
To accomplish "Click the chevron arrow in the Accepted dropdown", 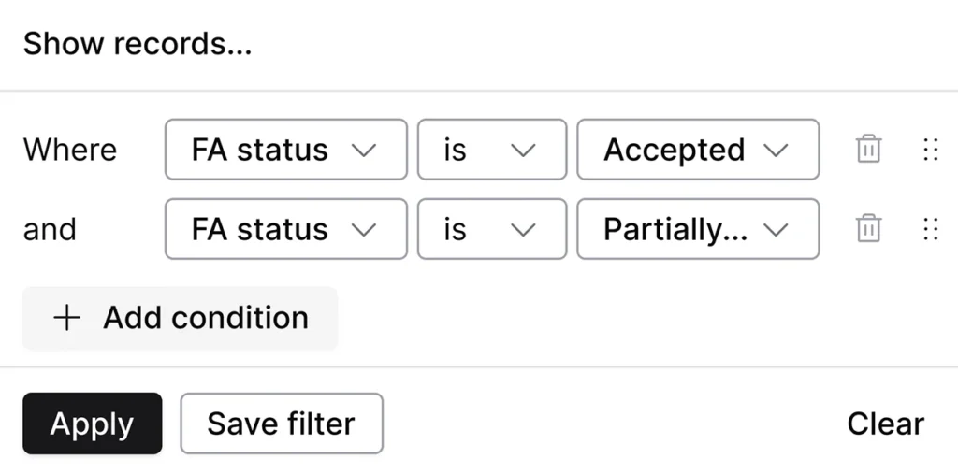I will 776,150.
